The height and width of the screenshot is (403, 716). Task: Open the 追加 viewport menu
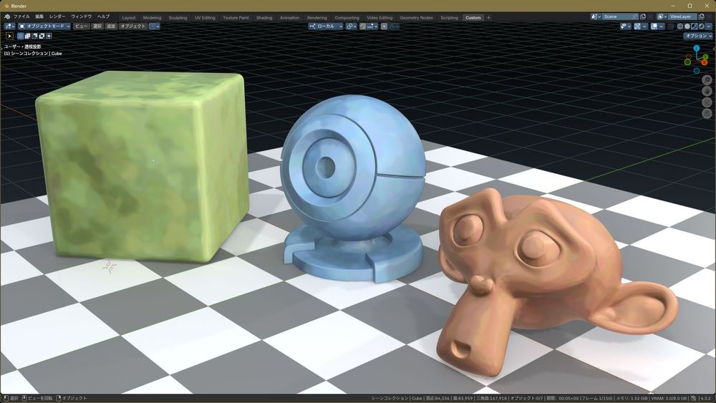click(x=111, y=26)
